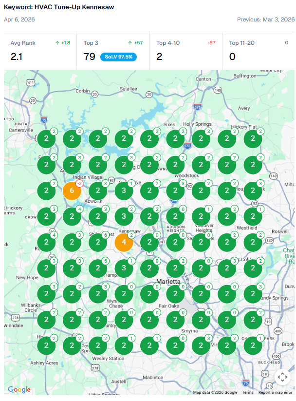Image resolution: width=296 pixels, height=401 pixels.
Task: Click the Google logo on map
Action: pyautogui.click(x=19, y=389)
